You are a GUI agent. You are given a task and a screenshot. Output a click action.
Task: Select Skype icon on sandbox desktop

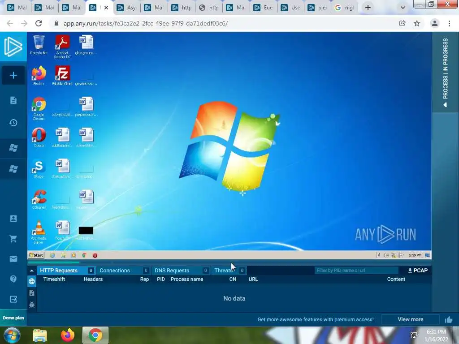[39, 168]
